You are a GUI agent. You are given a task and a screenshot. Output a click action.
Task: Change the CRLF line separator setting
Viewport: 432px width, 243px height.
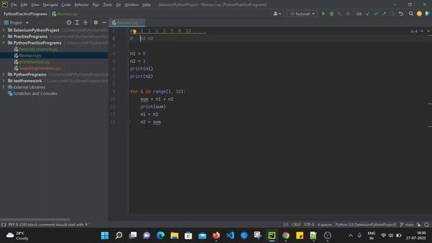[x=296, y=225]
